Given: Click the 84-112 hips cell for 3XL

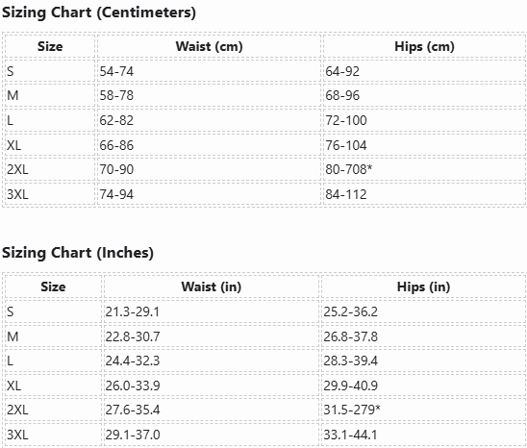Looking at the screenshot, I should point(346,194).
